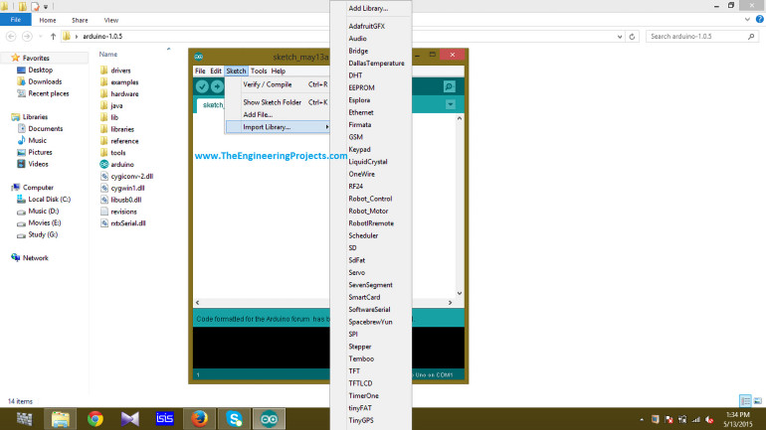Launch Firefox from the taskbar
This screenshot has height=430, width=766.
pos(199,418)
